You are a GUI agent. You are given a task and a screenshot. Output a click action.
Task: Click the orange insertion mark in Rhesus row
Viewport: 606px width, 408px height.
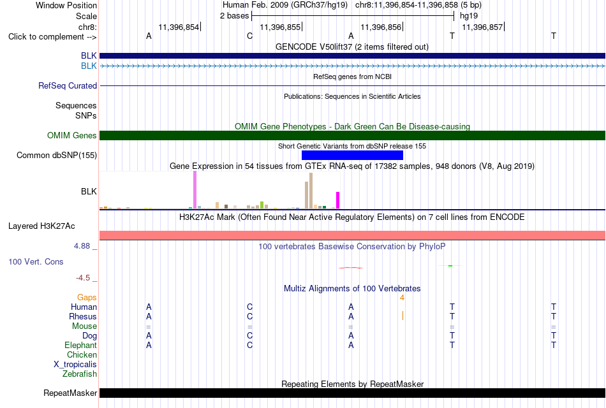[x=403, y=316]
